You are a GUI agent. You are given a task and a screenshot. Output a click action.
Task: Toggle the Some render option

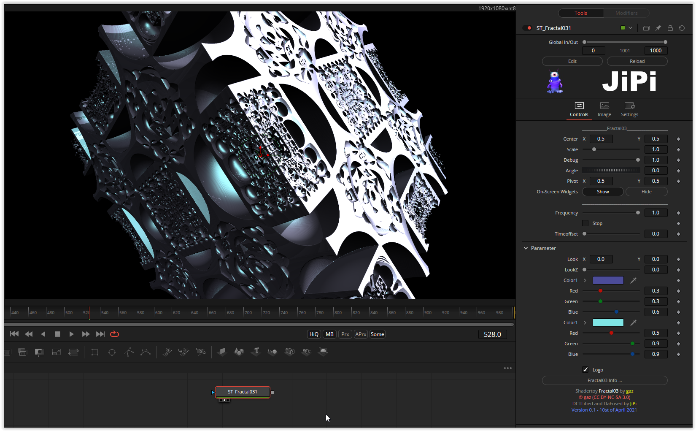click(x=378, y=334)
